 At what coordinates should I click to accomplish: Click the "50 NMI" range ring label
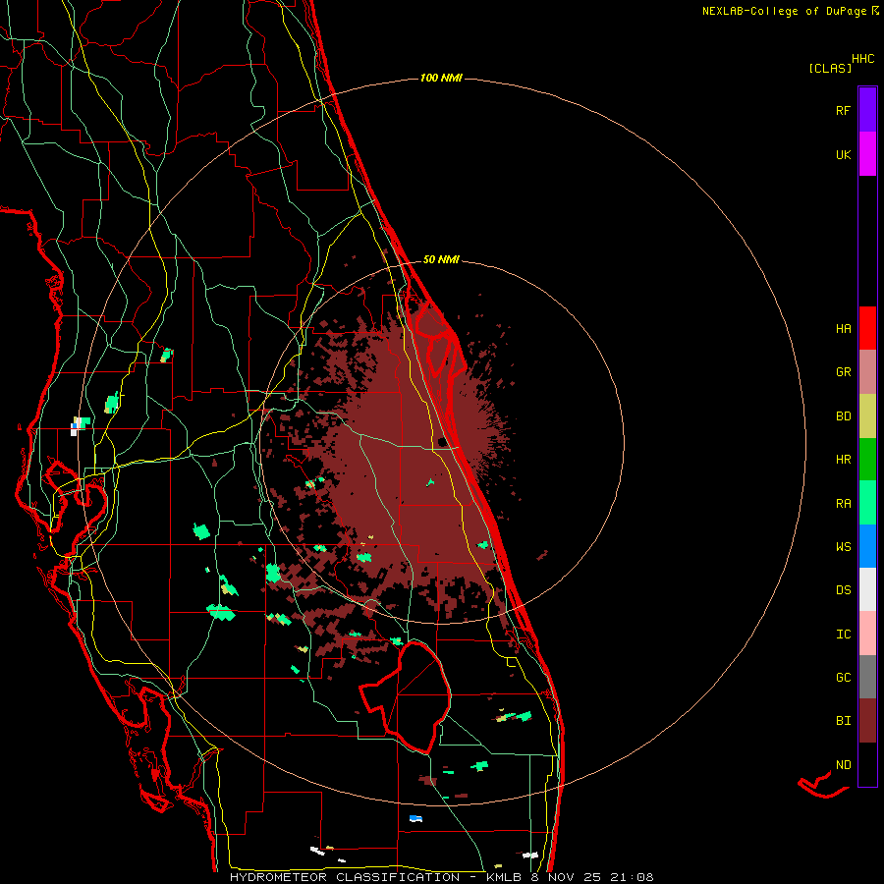441,259
